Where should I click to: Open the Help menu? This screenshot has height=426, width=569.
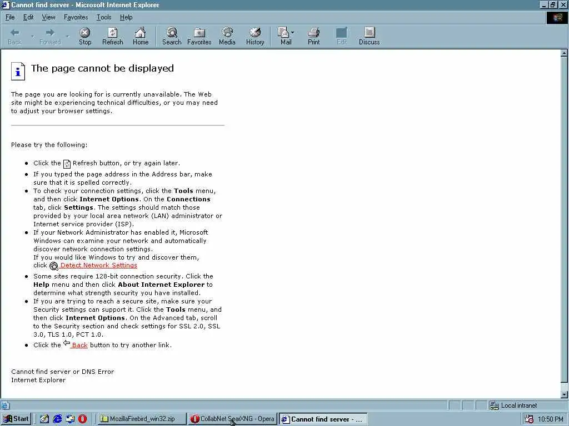(x=126, y=17)
